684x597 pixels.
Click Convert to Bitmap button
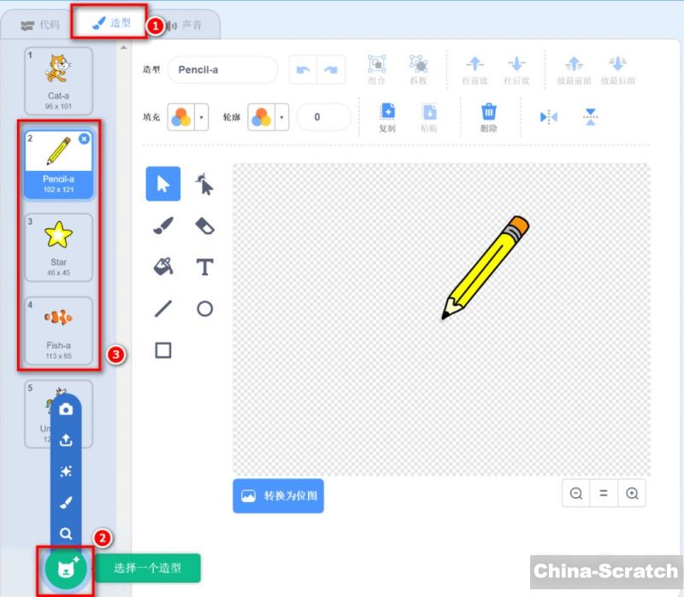pos(278,495)
